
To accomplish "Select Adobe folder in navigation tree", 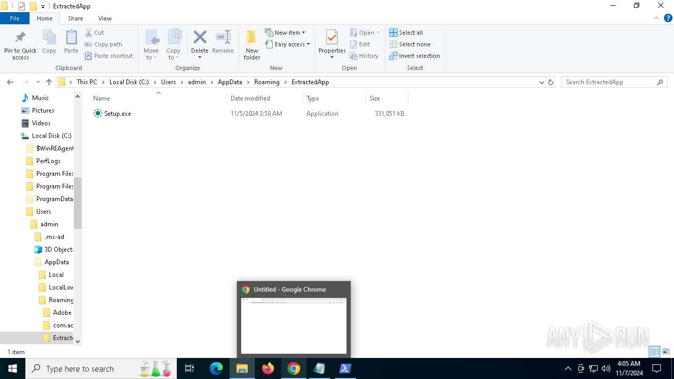I will tap(62, 313).
